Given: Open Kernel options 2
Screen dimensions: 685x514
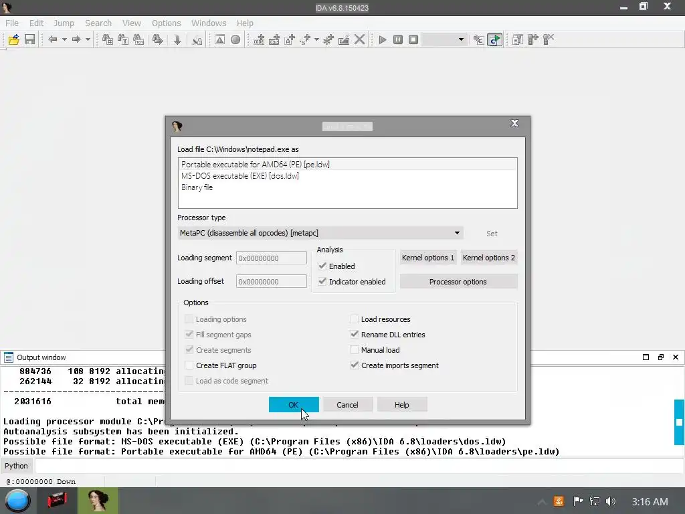Looking at the screenshot, I should click(489, 258).
